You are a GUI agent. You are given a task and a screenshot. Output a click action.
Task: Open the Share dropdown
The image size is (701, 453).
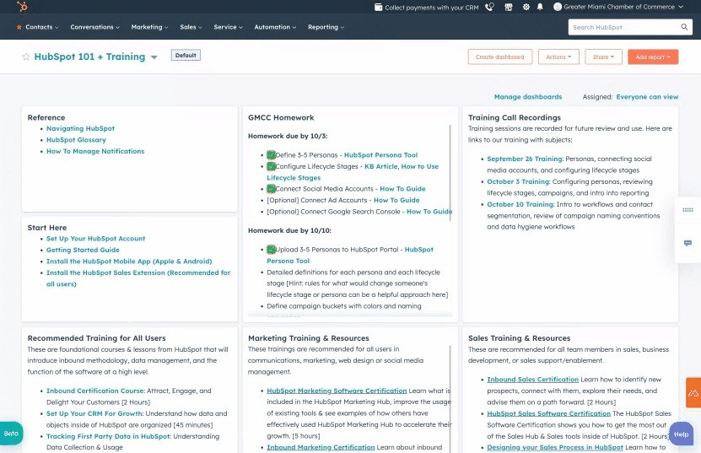[603, 57]
